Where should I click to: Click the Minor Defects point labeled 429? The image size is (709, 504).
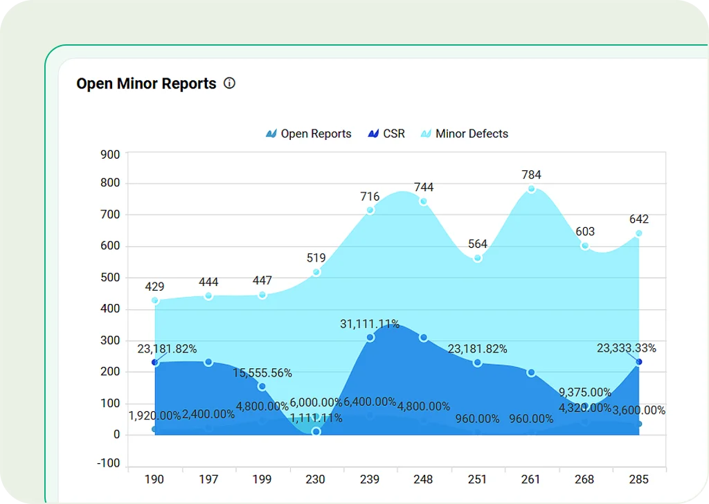(155, 300)
